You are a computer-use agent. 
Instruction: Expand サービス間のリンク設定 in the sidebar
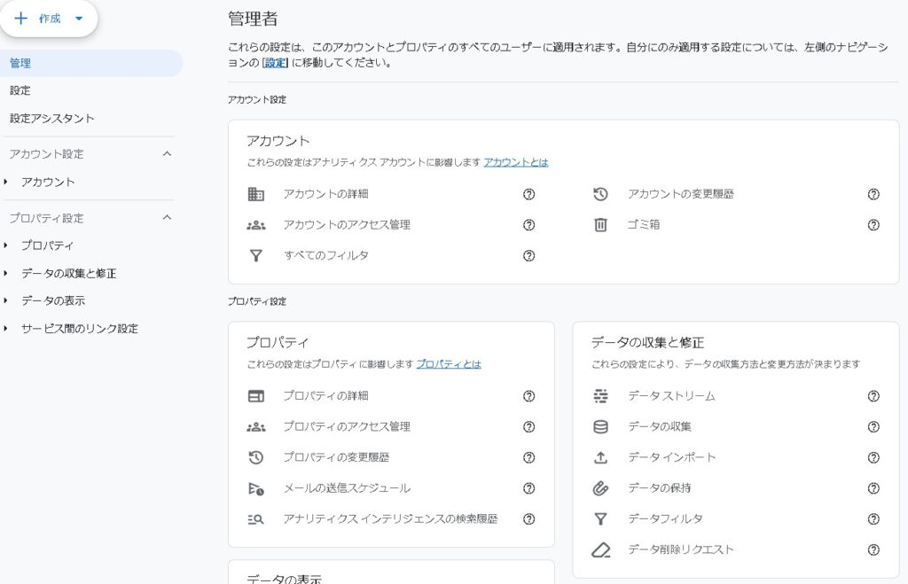(7, 329)
